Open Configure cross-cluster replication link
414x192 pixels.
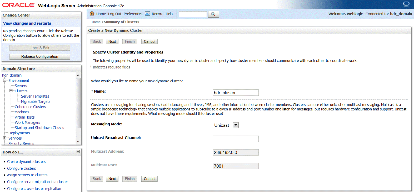(34, 189)
